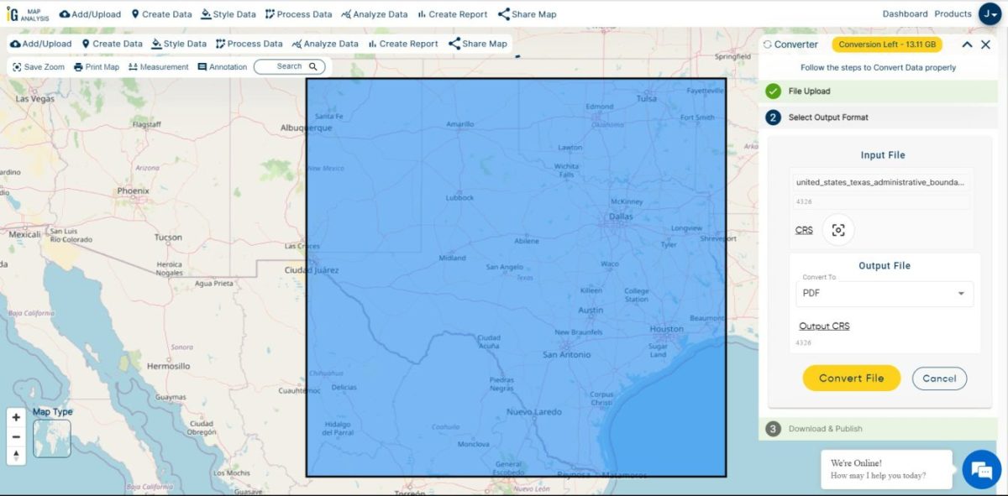Click the CRS crosshair picker icon
1008x496 pixels.
click(x=838, y=229)
